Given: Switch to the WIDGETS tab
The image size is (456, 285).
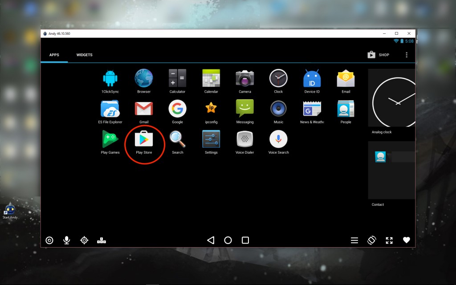Looking at the screenshot, I should pos(84,55).
